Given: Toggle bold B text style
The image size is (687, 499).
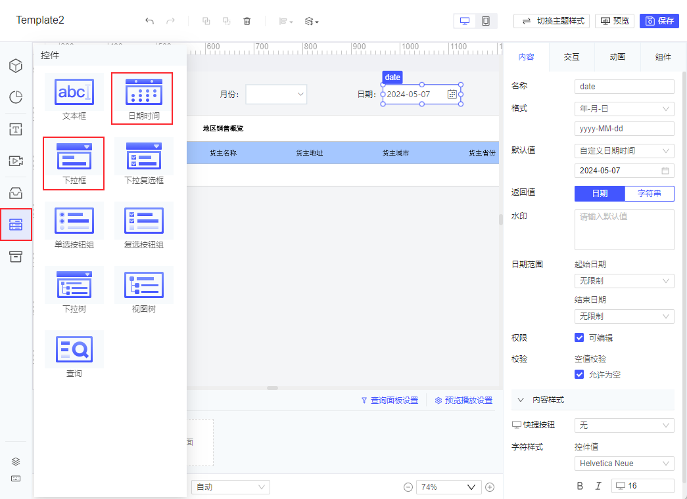Looking at the screenshot, I should click(580, 486).
